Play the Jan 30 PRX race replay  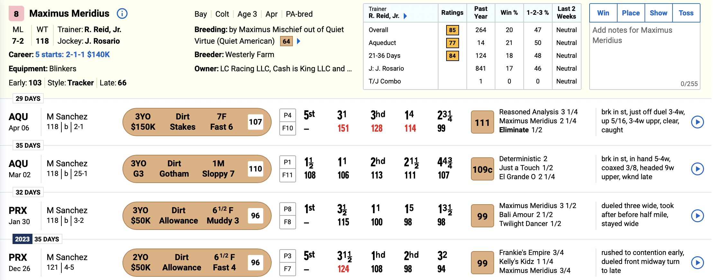(x=697, y=216)
